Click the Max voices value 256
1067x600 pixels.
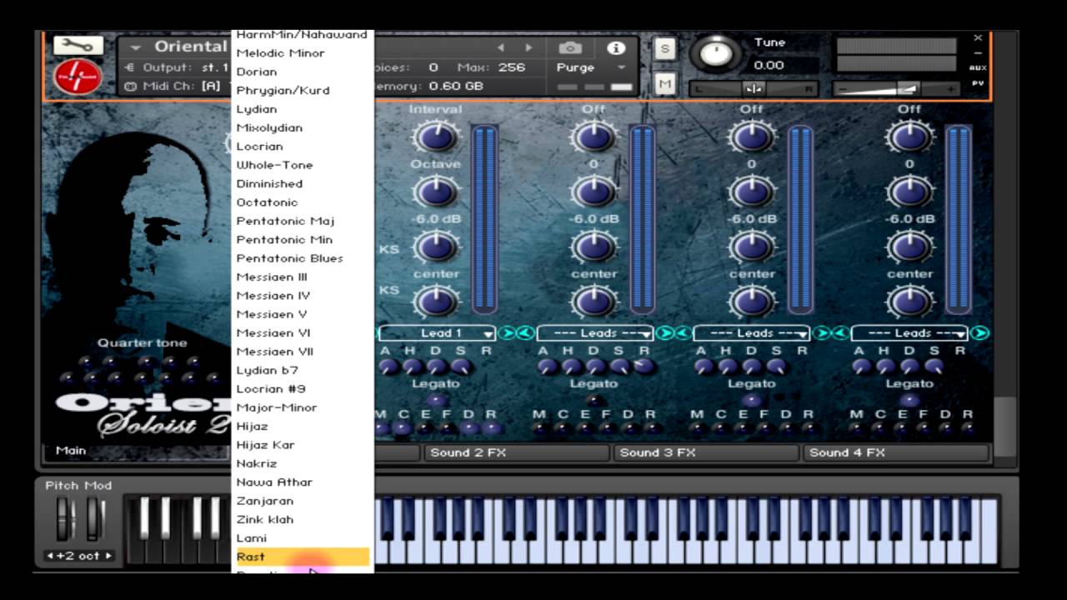point(511,67)
